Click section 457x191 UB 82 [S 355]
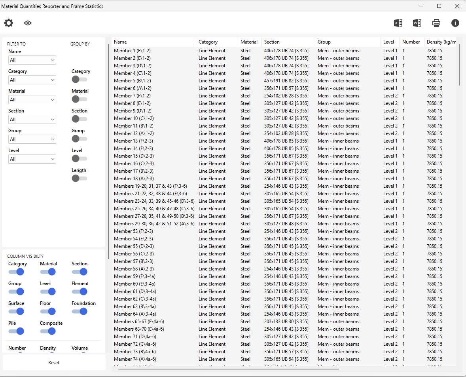The height and width of the screenshot is (377, 466). [x=286, y=81]
